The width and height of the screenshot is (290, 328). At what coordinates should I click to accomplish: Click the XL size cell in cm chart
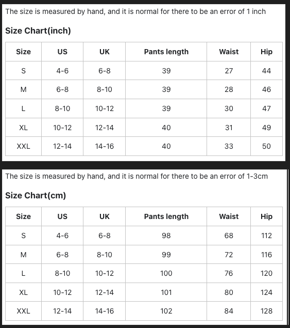(x=23, y=292)
